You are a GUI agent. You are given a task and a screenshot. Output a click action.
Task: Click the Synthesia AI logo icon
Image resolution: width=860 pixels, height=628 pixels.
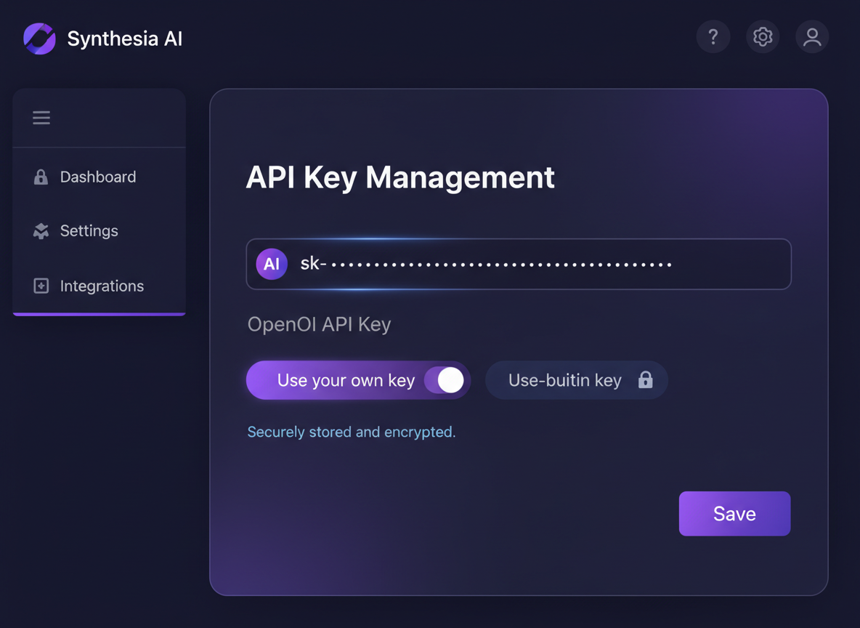click(x=39, y=39)
